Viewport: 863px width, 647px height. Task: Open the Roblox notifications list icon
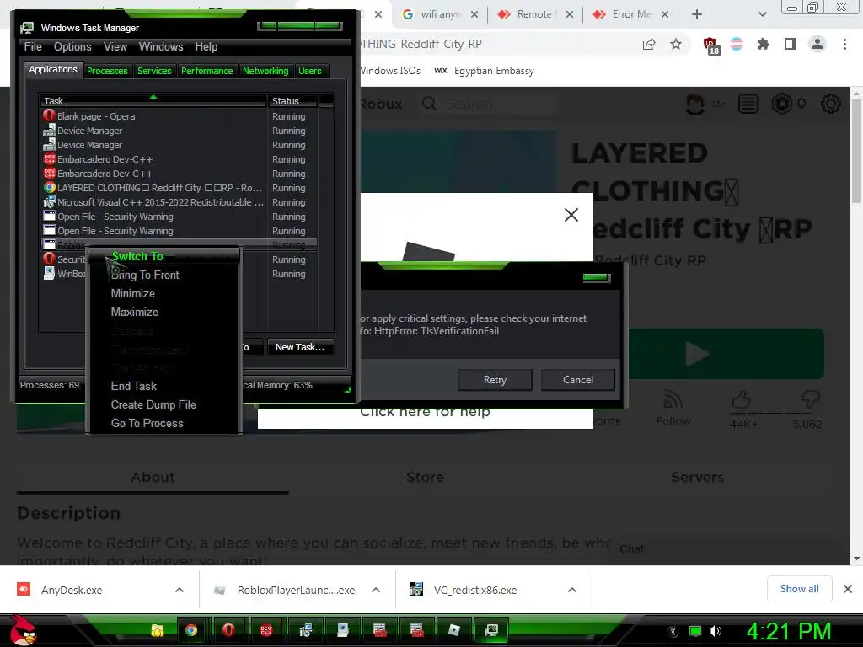[748, 104]
